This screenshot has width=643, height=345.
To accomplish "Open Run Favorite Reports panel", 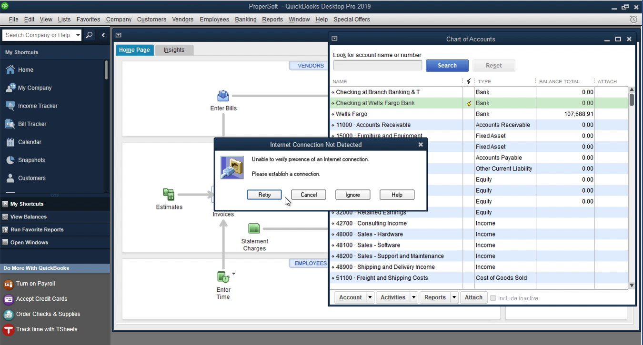I will [55, 229].
